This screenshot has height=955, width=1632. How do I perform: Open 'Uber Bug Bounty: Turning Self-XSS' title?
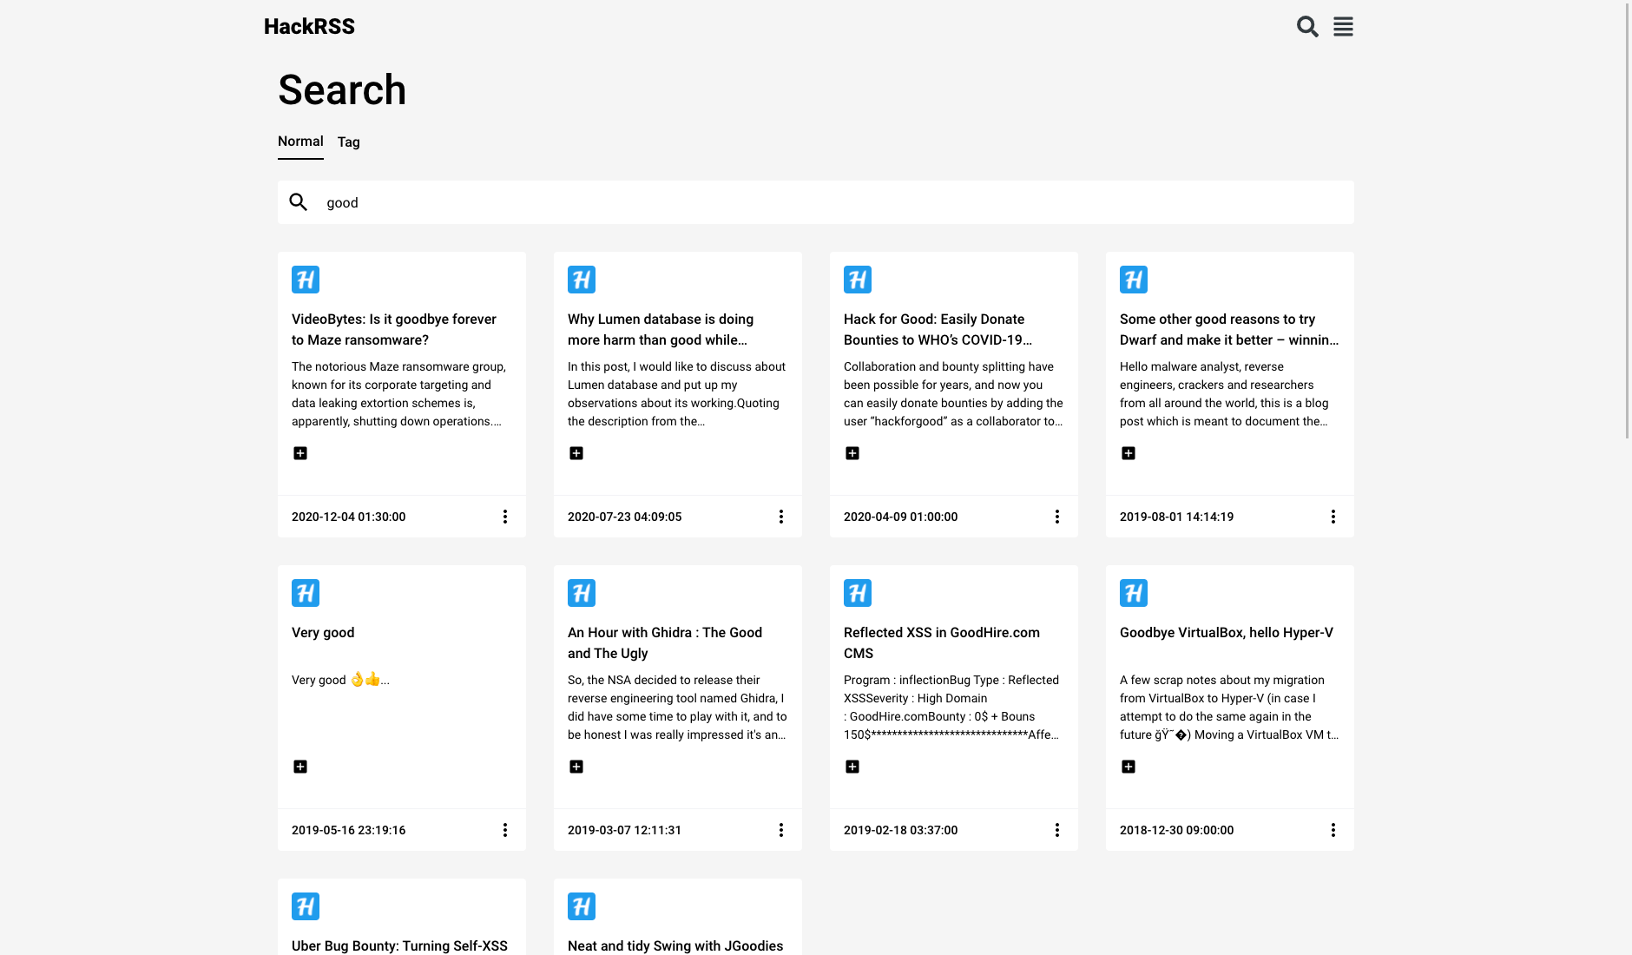(399, 945)
